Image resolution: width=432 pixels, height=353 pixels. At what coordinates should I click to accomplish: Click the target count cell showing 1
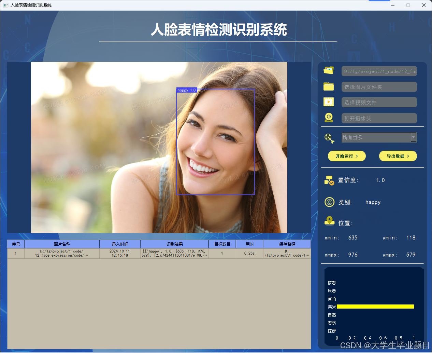[x=222, y=253]
